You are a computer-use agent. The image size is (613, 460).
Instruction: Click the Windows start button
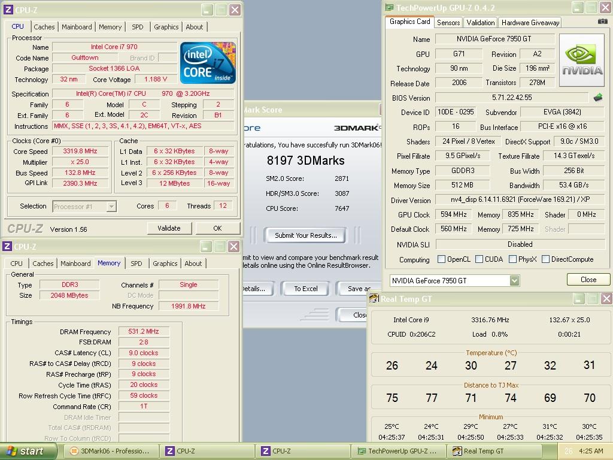29,451
